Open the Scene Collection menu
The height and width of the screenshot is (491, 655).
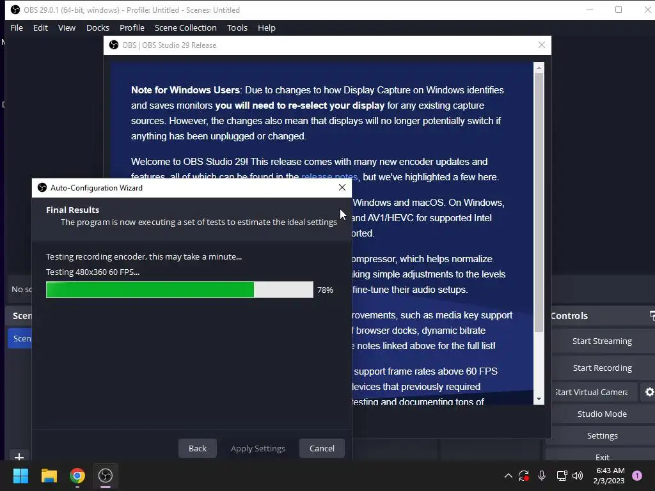185,27
